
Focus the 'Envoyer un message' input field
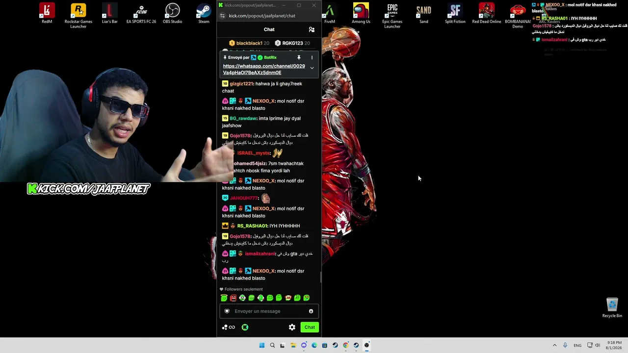click(x=269, y=311)
